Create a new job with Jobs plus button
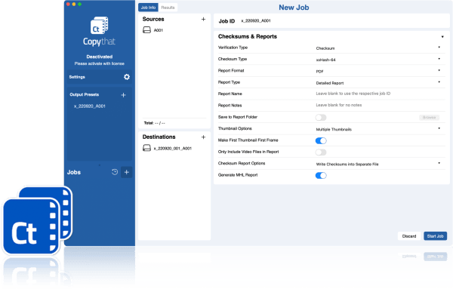This screenshot has width=453, height=289. 127,172
